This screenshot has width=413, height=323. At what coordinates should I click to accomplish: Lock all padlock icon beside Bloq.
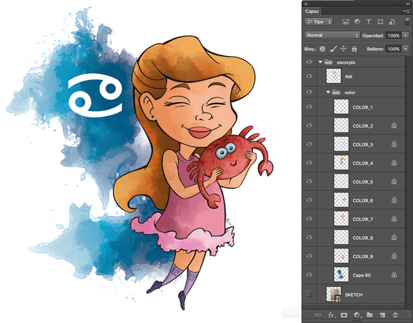tap(354, 49)
